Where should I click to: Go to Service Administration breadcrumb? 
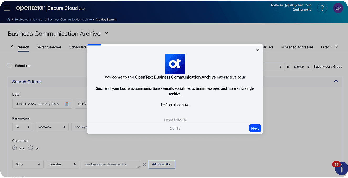pos(29,20)
